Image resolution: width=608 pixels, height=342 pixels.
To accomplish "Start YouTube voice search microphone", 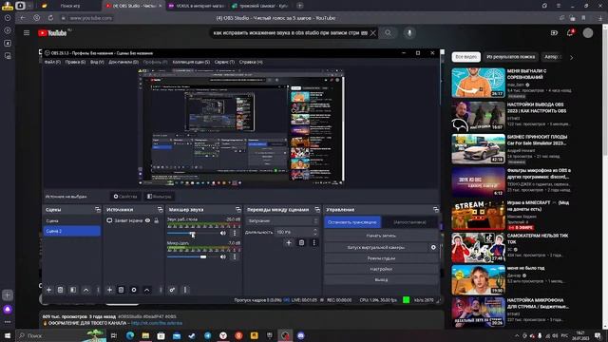I will point(409,33).
